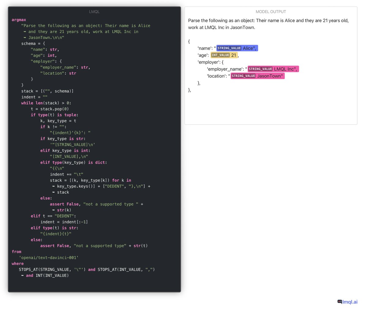Click the 'argmax' keyword in code
367x311 pixels.
pyautogui.click(x=19, y=20)
